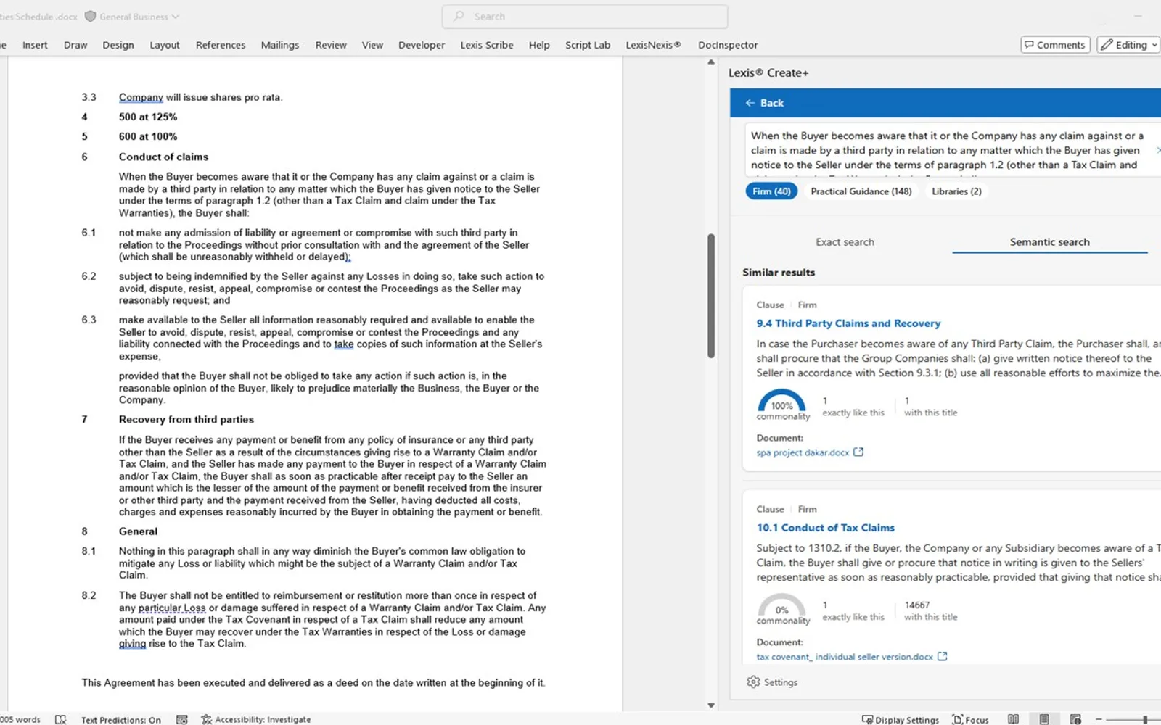Switch to Web Layout view
This screenshot has width=1161, height=725.
pyautogui.click(x=1075, y=719)
